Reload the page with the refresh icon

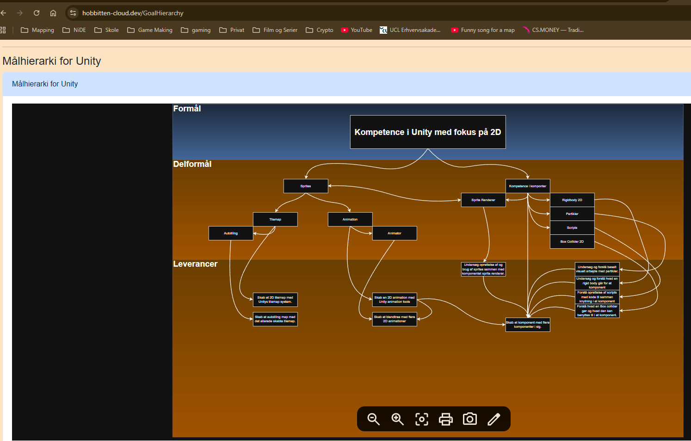click(37, 13)
